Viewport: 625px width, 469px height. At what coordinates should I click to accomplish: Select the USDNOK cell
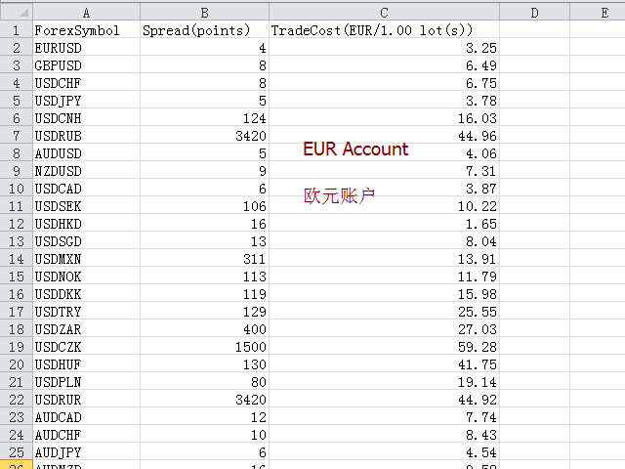coord(87,277)
